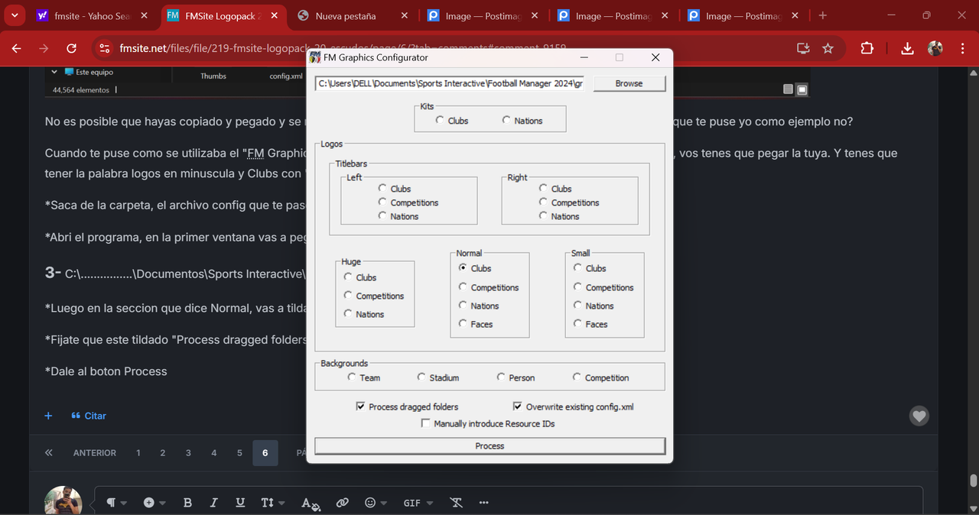Image resolution: width=979 pixels, height=515 pixels.
Task: Click the Browse button
Action: (629, 83)
